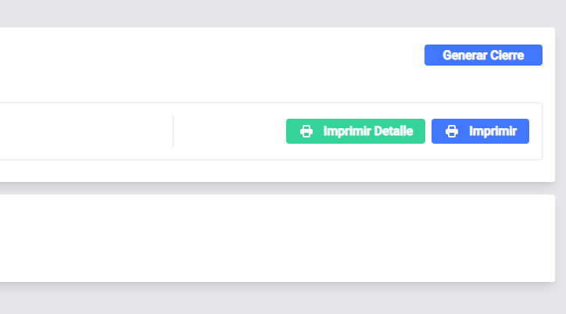Click the gray strip above the top card
The height and width of the screenshot is (314, 566).
[x=274, y=13]
